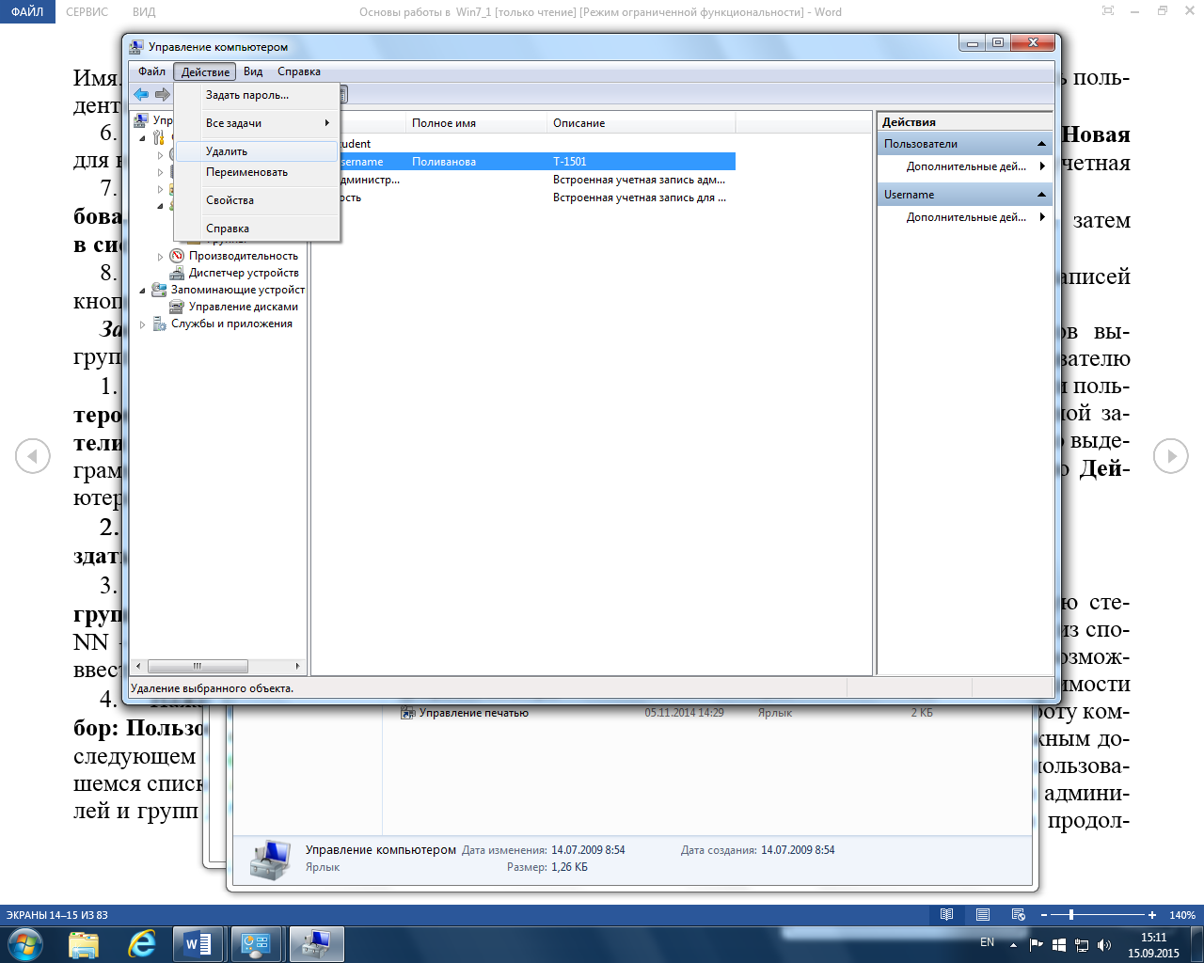Switch Word to Read Mode view icon
This screenshot has width=1204, height=963.
(947, 915)
